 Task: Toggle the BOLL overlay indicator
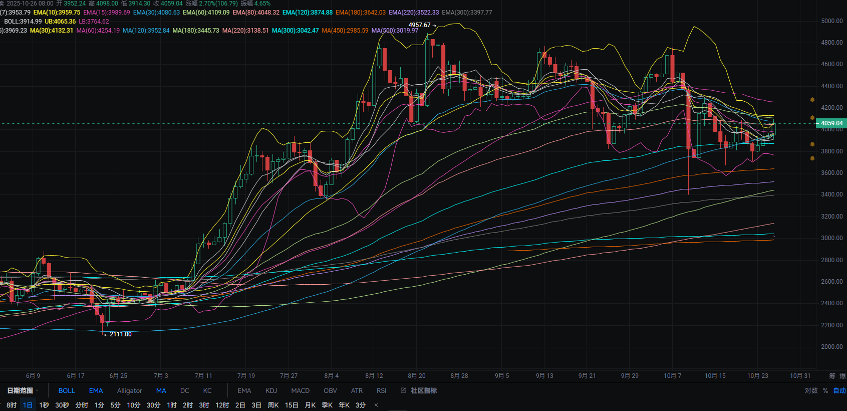pyautogui.click(x=67, y=390)
